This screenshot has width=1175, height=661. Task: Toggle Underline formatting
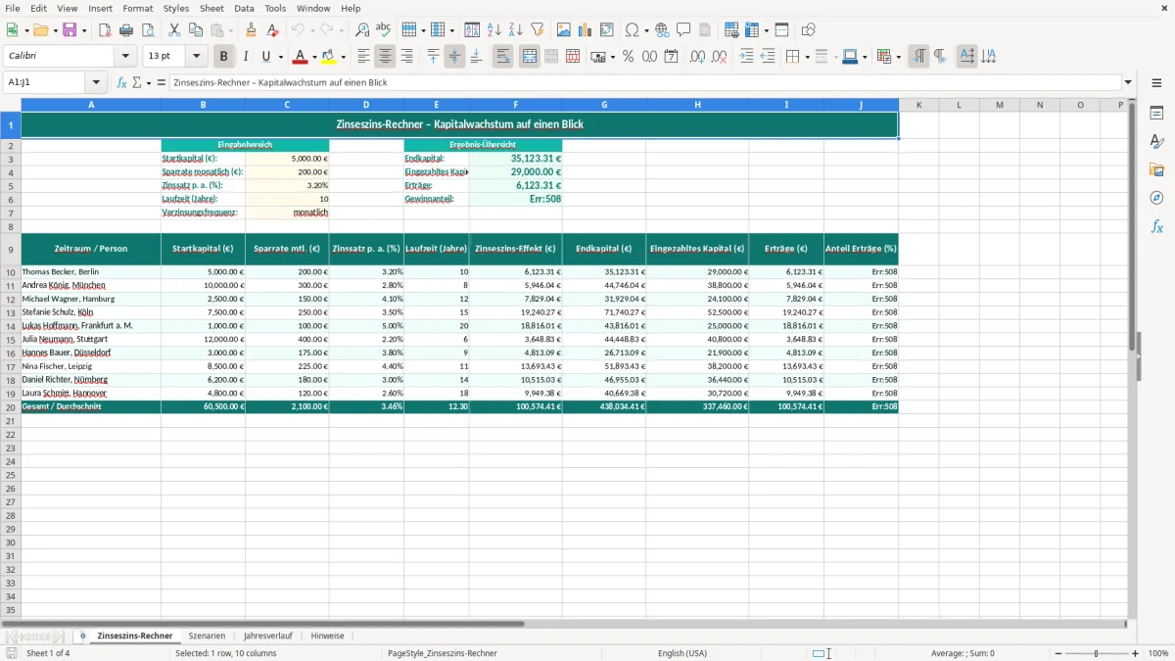point(265,57)
